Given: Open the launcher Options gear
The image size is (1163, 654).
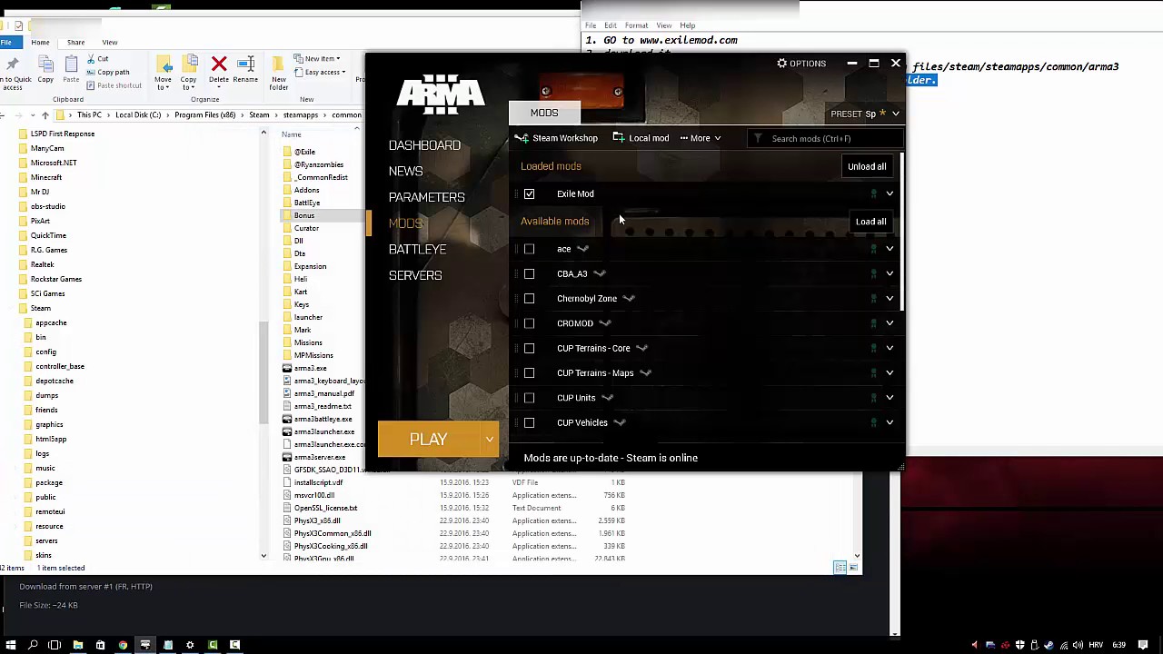Looking at the screenshot, I should coord(781,64).
